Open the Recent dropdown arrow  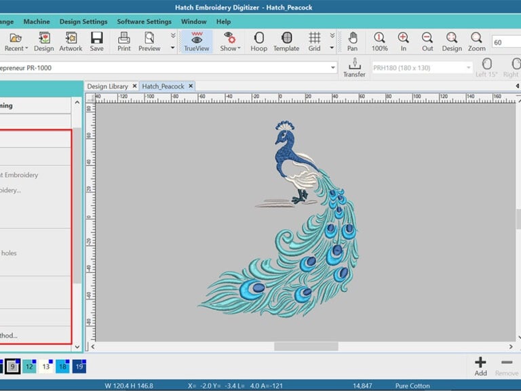click(x=26, y=49)
